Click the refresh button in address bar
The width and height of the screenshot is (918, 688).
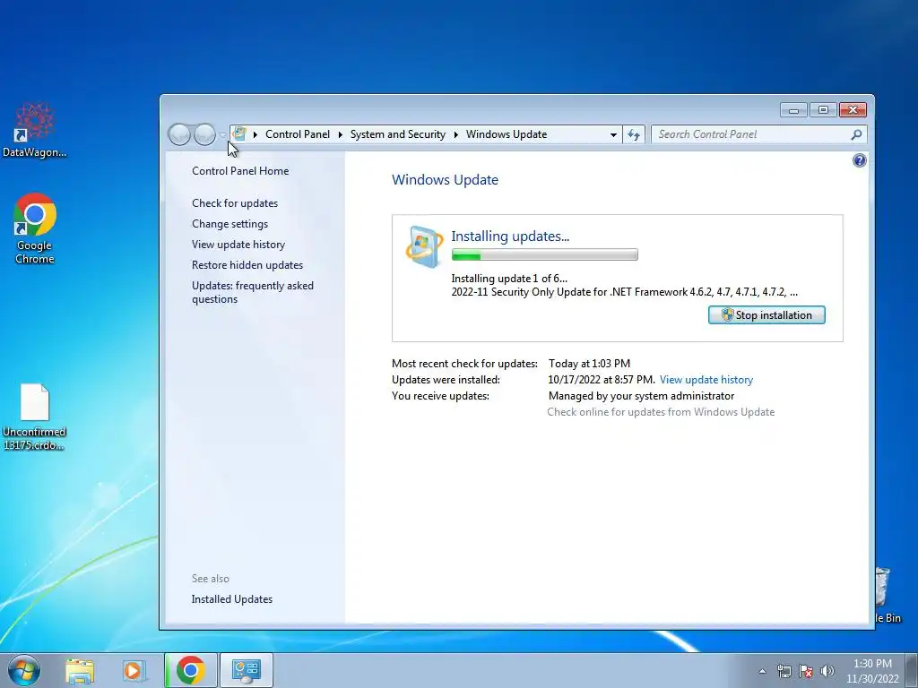tap(634, 134)
